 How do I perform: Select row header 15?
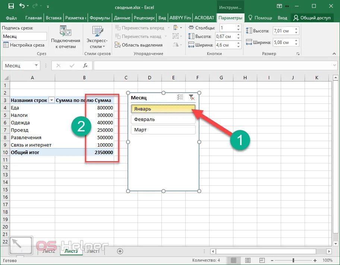5,189
